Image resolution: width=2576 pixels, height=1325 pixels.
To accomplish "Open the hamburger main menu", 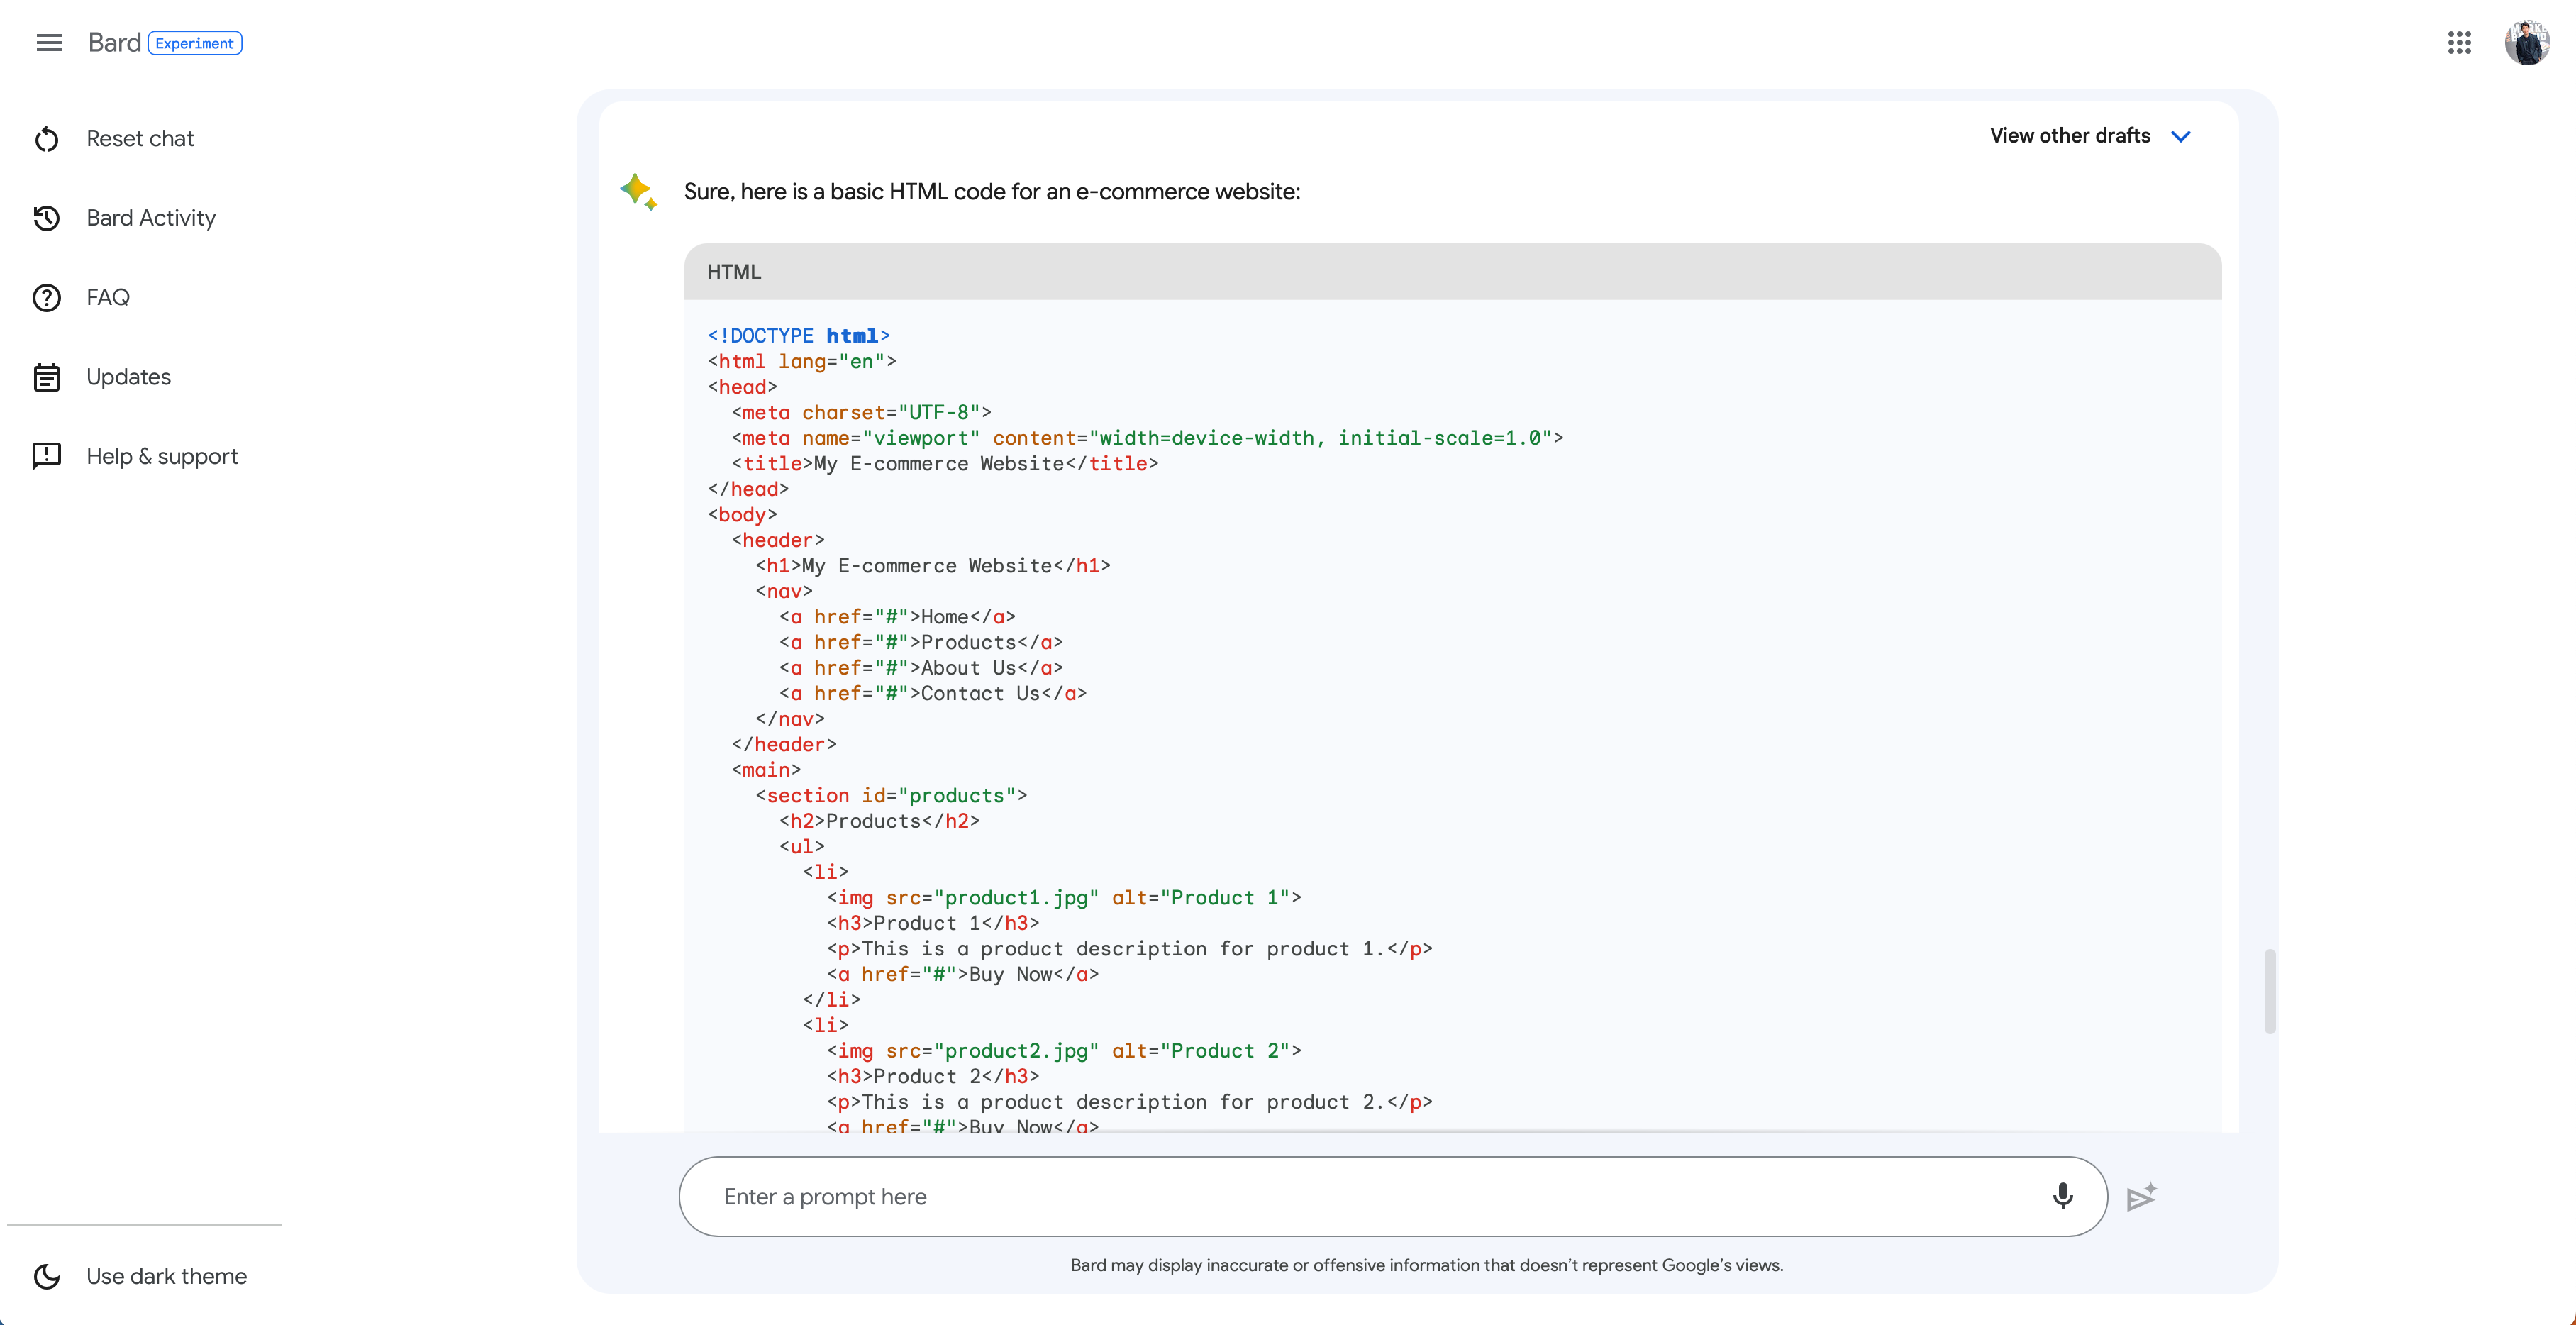I will pos(49,43).
